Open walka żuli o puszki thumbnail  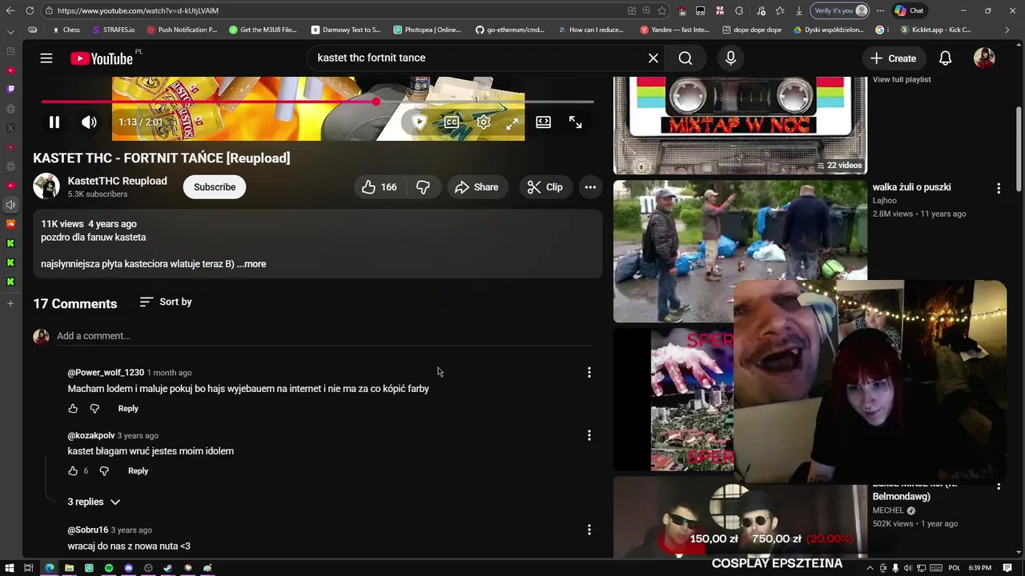click(x=740, y=251)
